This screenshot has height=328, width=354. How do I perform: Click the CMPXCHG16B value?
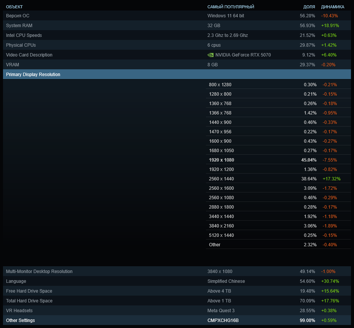223,320
